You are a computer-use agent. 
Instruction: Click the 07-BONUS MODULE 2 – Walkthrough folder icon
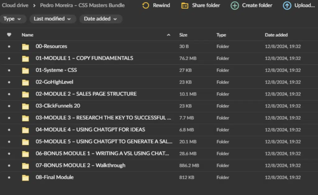(25, 166)
